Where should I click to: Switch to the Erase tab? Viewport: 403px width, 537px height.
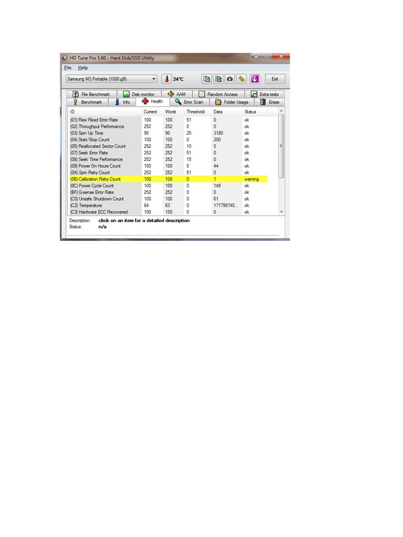pos(270,102)
